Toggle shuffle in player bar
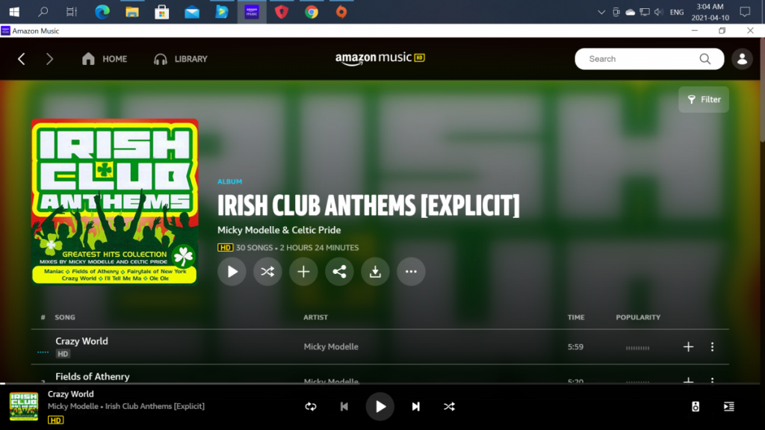The image size is (765, 430). [x=449, y=407]
